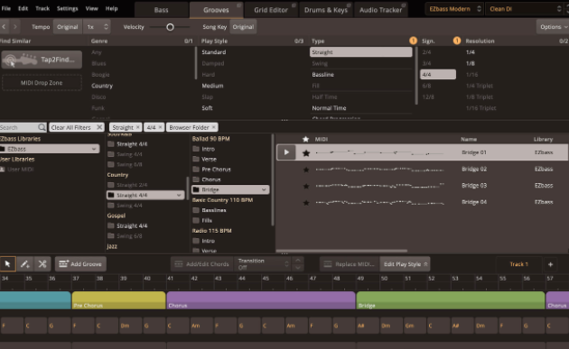The image size is (569, 349).
Task: Select the scissors cut tool
Action: pyautogui.click(x=42, y=264)
